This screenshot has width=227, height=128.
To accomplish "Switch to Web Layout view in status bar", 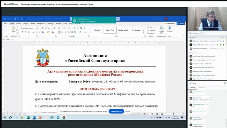I will coord(162,114).
